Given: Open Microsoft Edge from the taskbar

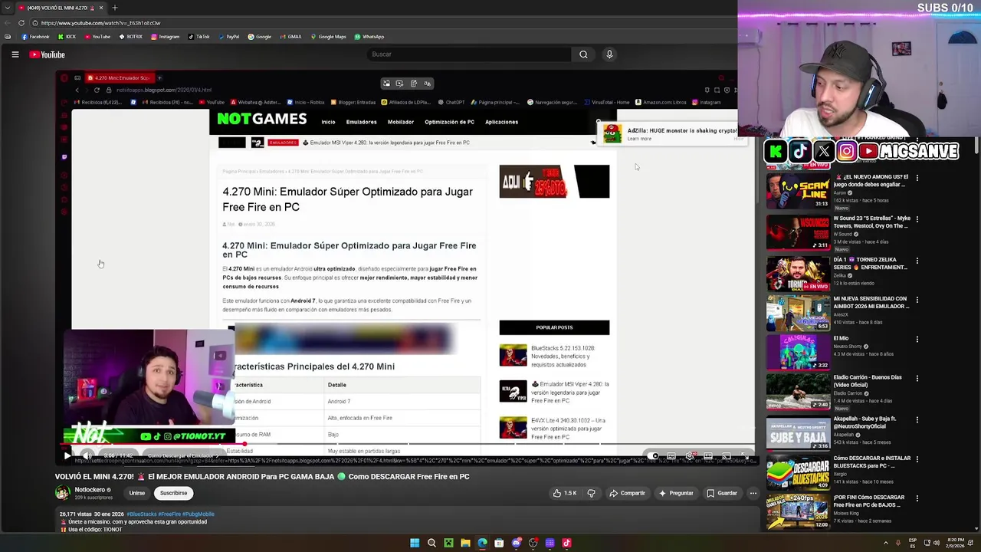Looking at the screenshot, I should (x=482, y=543).
